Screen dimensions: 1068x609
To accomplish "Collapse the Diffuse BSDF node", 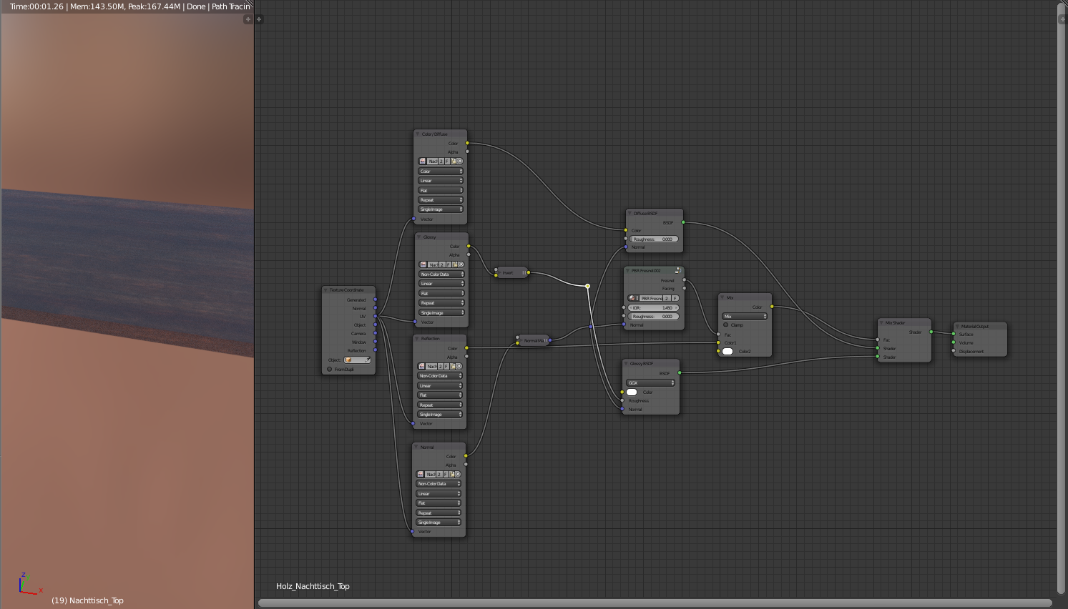I will click(x=629, y=213).
